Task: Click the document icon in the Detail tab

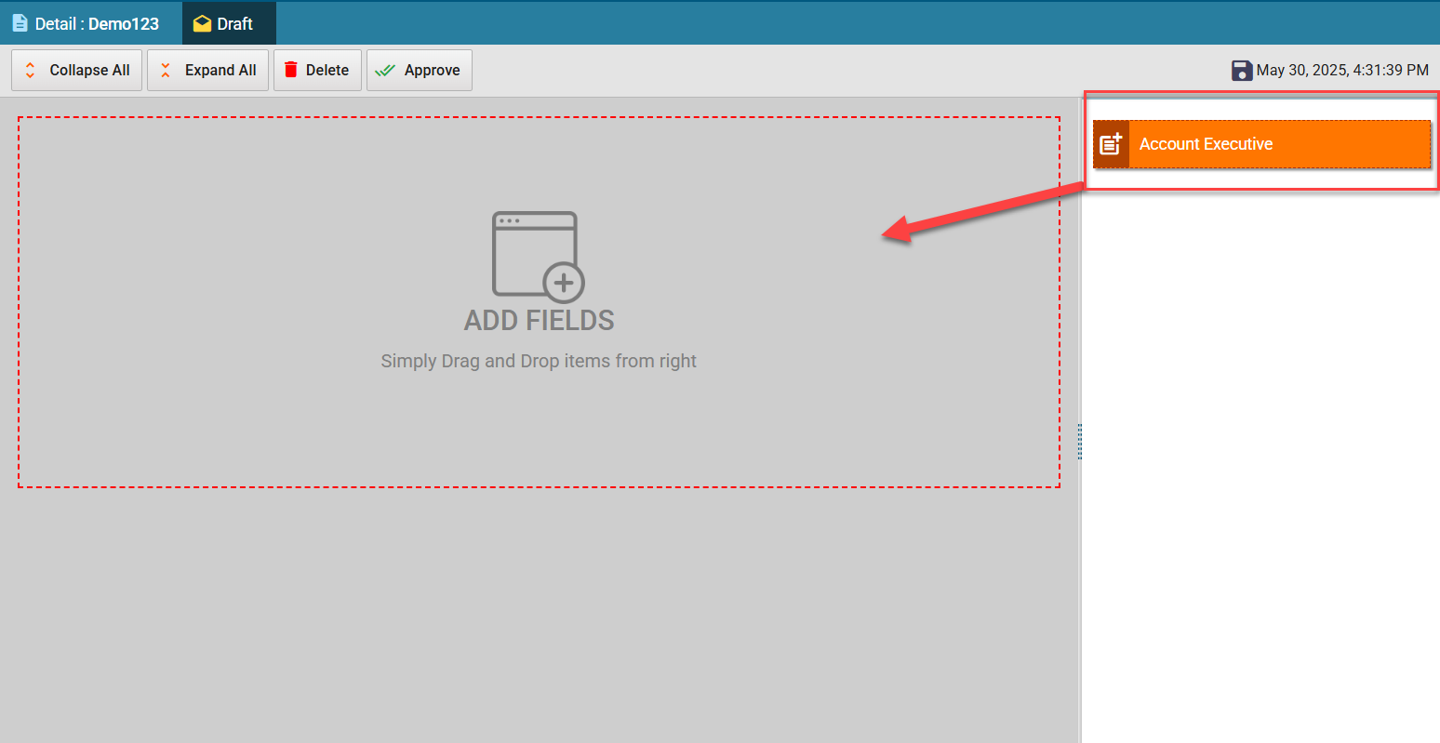Action: [20, 23]
